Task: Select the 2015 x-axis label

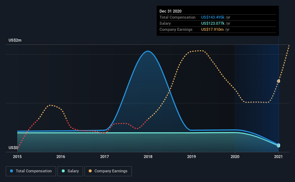Action: coord(17,157)
